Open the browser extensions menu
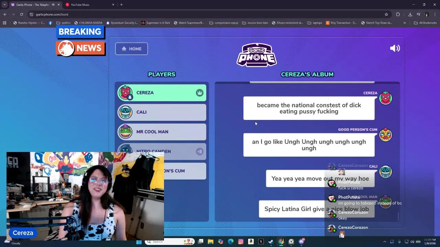The image size is (440, 247). [x=398, y=14]
